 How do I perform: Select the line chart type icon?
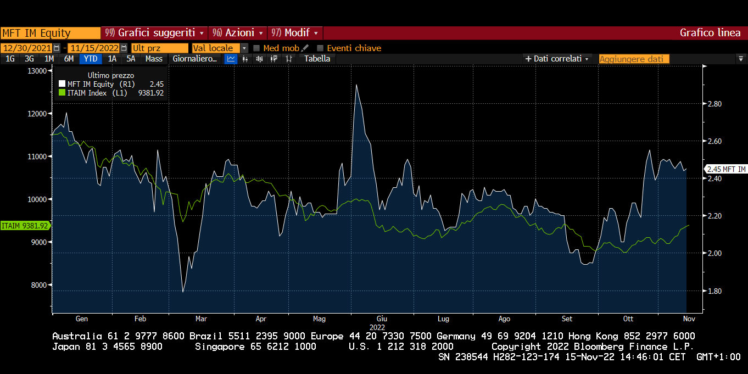[x=231, y=59]
